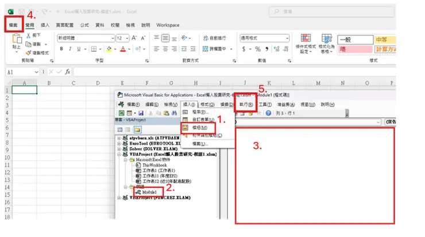The image size is (425, 237).
Task: Apply fill color bucket
Action: coord(109,49)
